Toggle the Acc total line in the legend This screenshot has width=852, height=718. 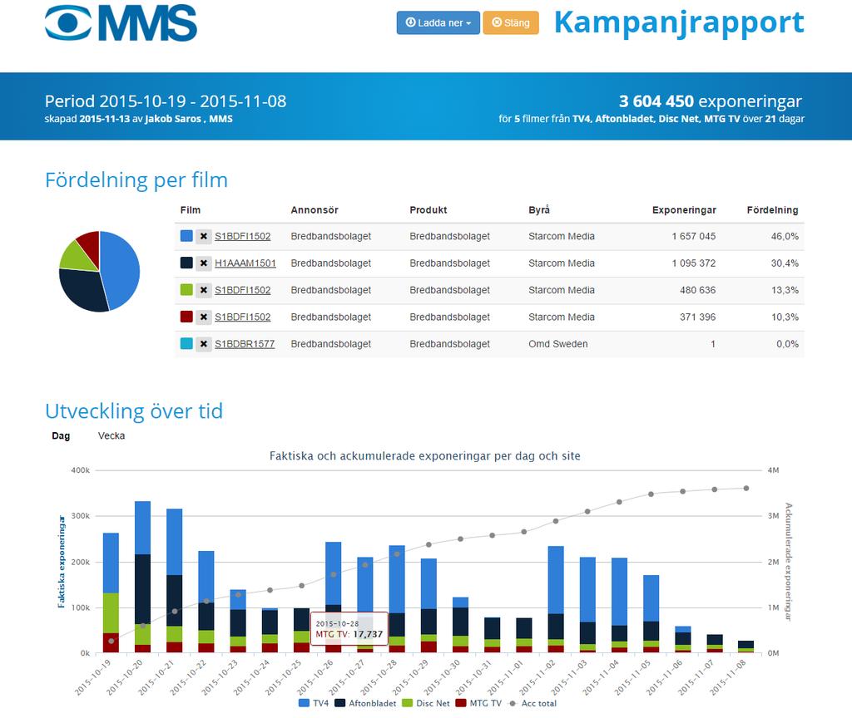pyautogui.click(x=532, y=703)
